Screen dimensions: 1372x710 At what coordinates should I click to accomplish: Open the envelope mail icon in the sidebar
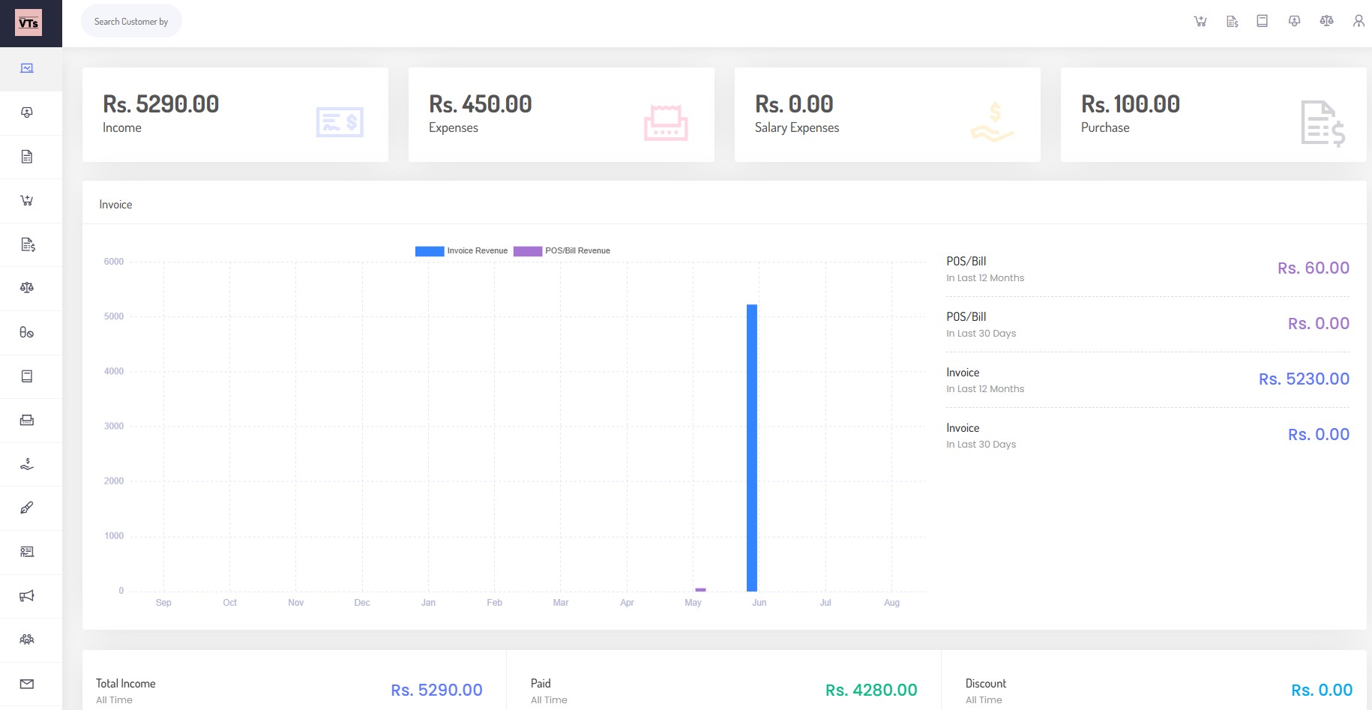[x=27, y=683]
